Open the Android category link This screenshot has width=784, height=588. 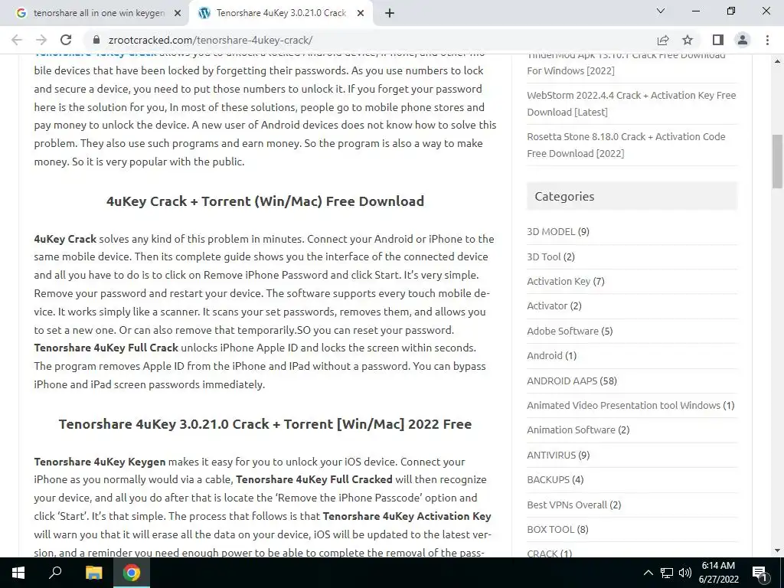[544, 355]
